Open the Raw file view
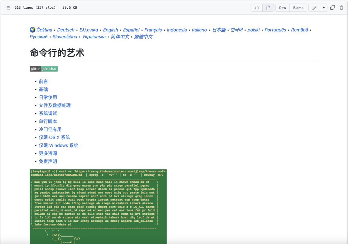Image resolution: width=348 pixels, height=244 pixels. (283, 8)
